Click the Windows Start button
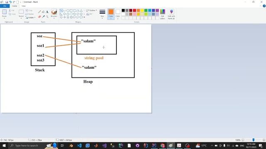Screen dimensions: 266x149 pyautogui.click(x=4, y=145)
